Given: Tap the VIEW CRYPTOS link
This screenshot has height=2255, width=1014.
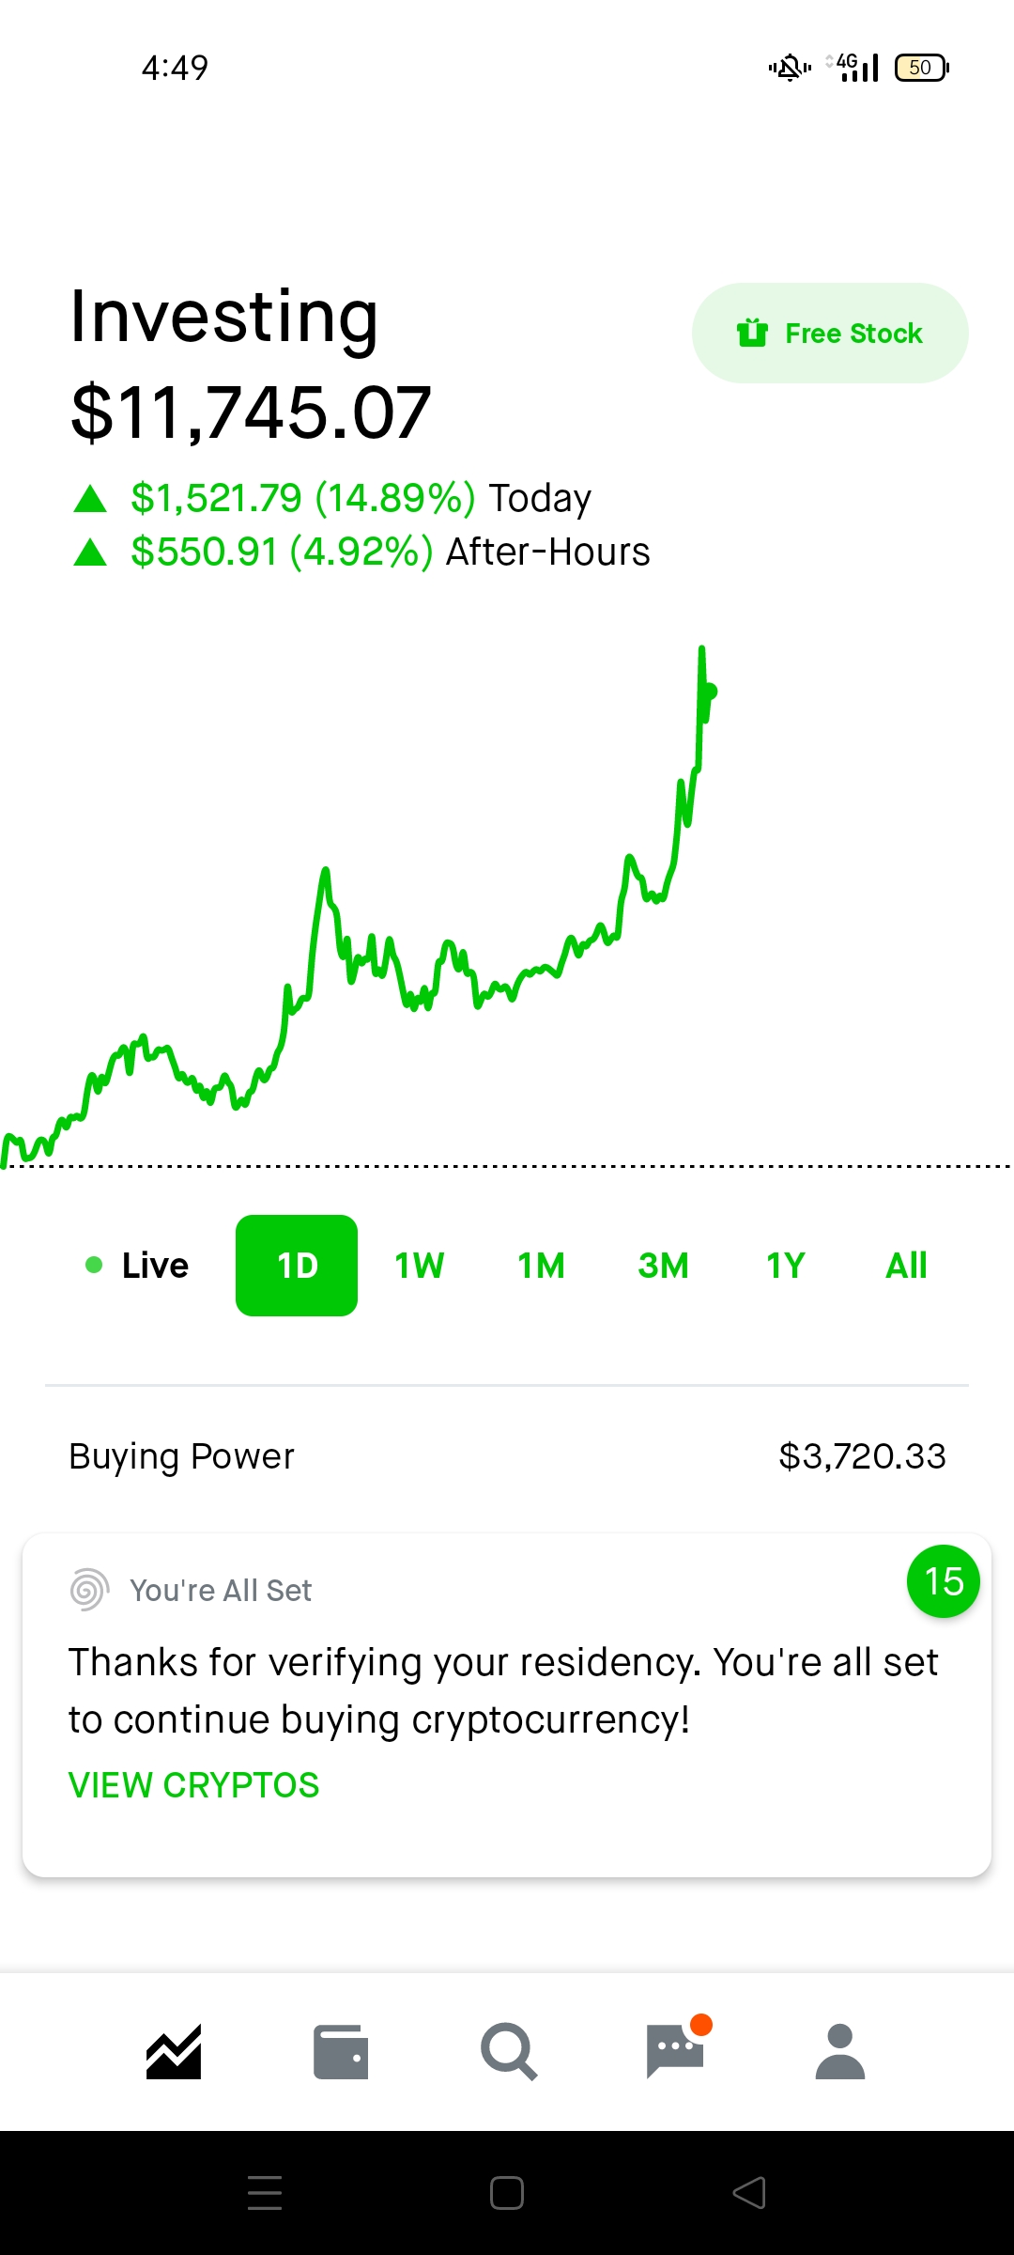Looking at the screenshot, I should click(194, 1785).
